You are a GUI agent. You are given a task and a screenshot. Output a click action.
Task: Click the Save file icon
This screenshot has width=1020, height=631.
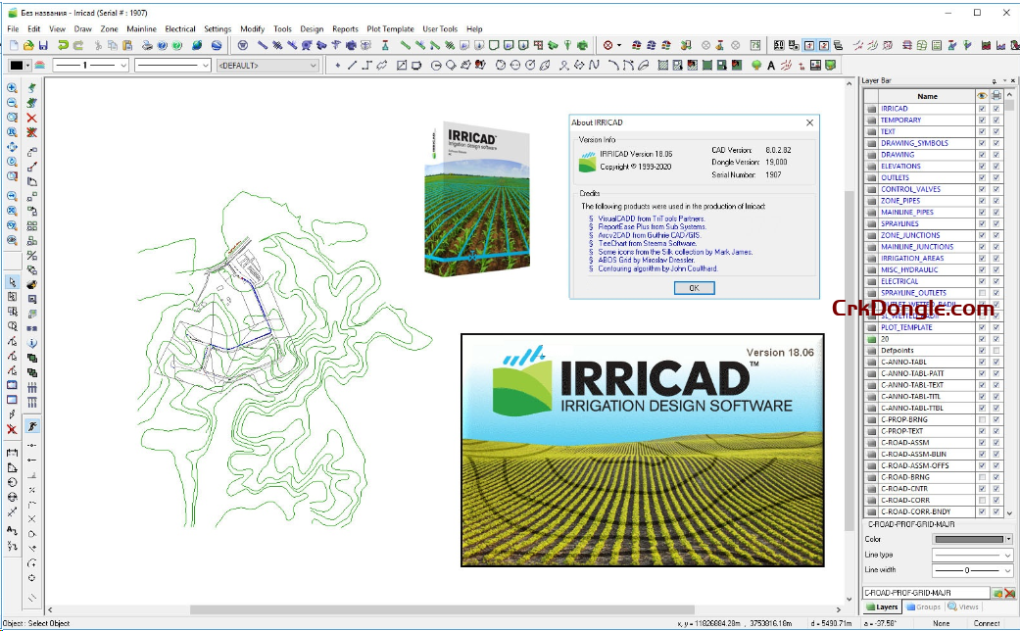coord(44,45)
